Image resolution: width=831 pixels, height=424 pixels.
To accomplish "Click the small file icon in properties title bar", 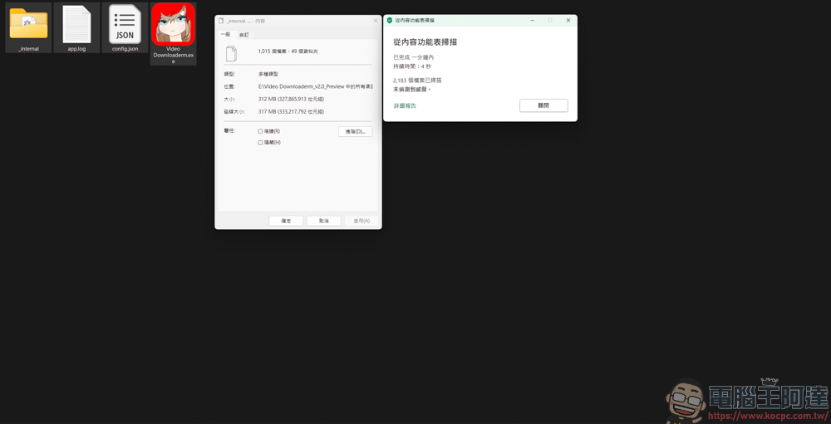I will click(x=221, y=21).
